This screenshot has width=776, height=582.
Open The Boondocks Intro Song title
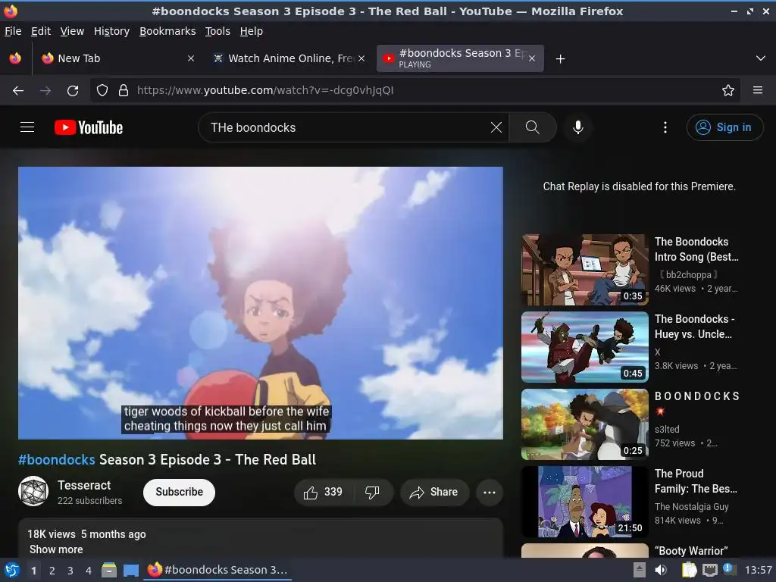pos(696,249)
